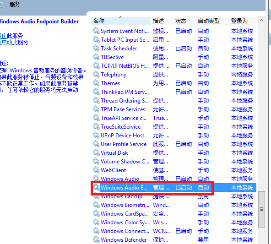
Task: Select the Tablet PC Input Se... row name
Action: [x=125, y=40]
